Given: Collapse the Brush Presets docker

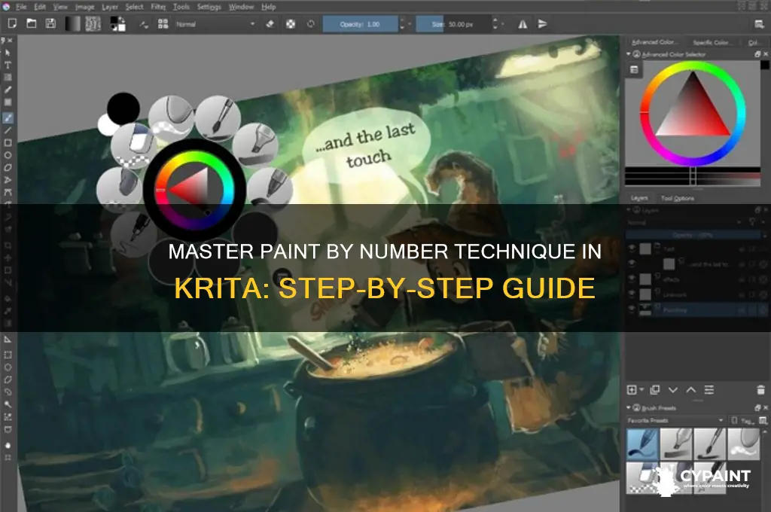Looking at the screenshot, I should pyautogui.click(x=629, y=408).
